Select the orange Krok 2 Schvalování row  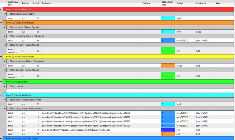[118, 23]
